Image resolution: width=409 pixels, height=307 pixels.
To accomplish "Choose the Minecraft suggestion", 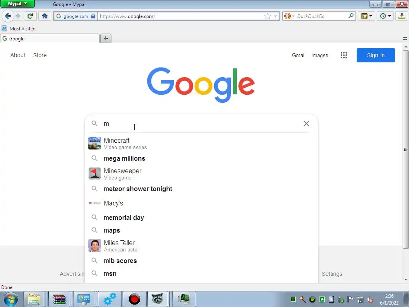I will click(201, 144).
